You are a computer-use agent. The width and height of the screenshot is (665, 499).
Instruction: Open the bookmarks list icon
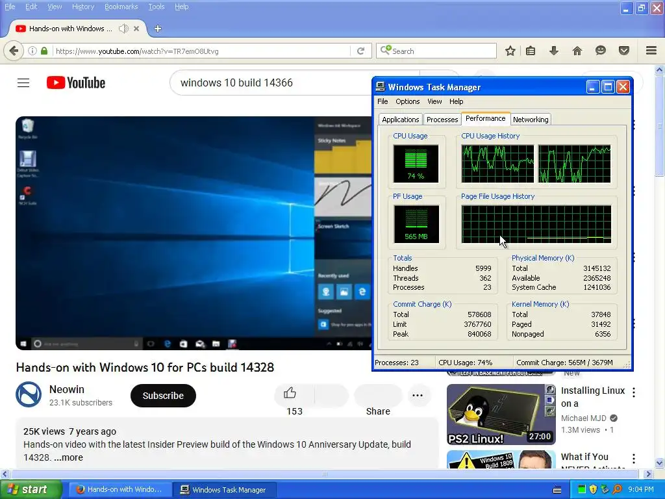[531, 51]
